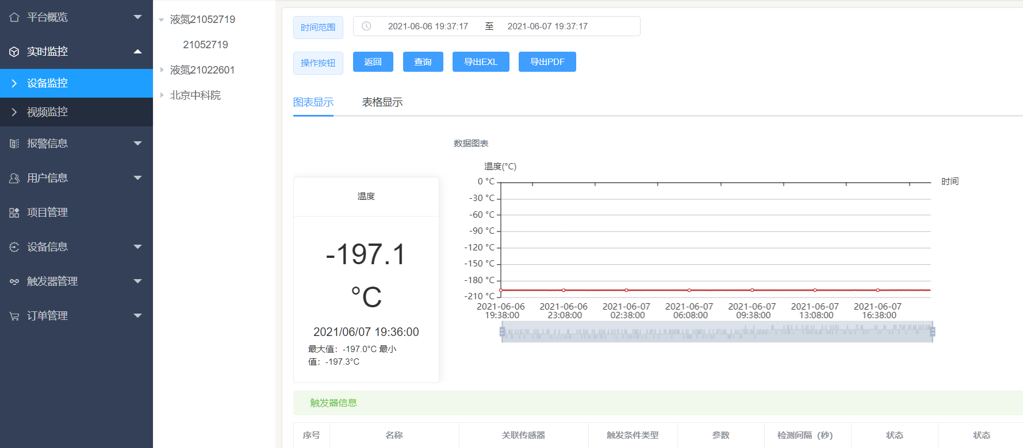Image resolution: width=1023 pixels, height=448 pixels.
Task: Click the start date 2021-06-06 input
Action: 428,26
